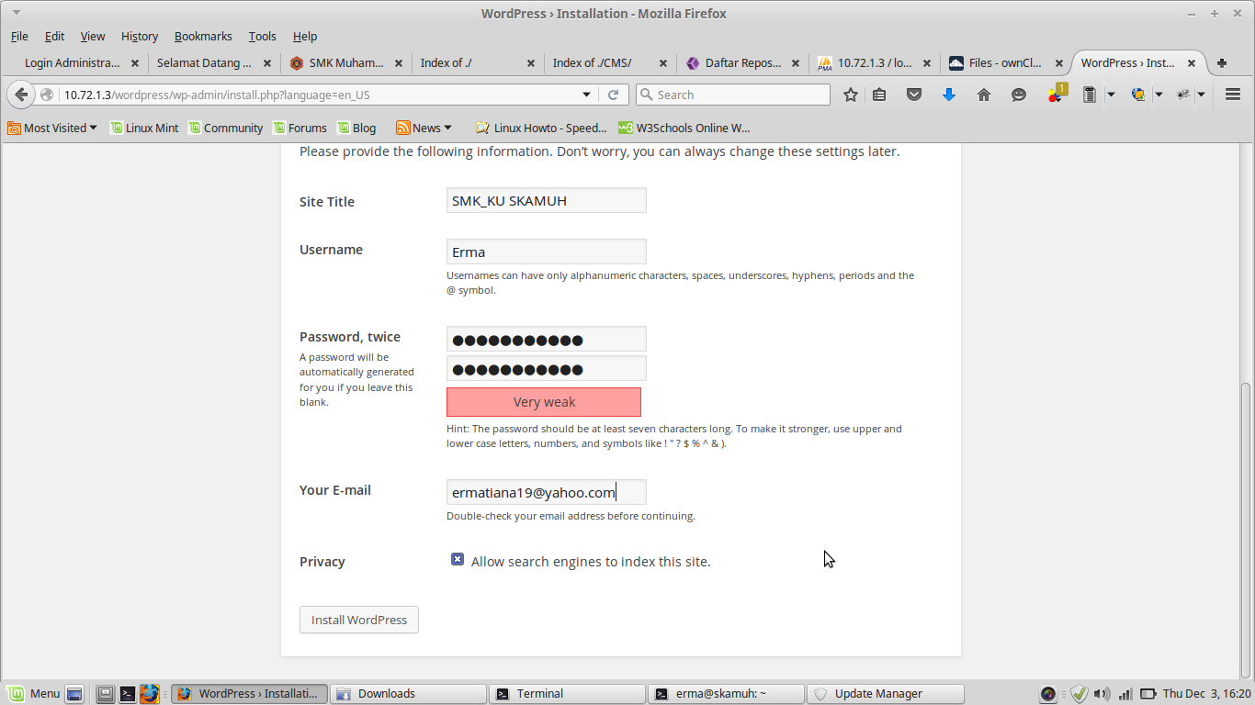Click the first password field
This screenshot has height=705, width=1255.
click(547, 339)
